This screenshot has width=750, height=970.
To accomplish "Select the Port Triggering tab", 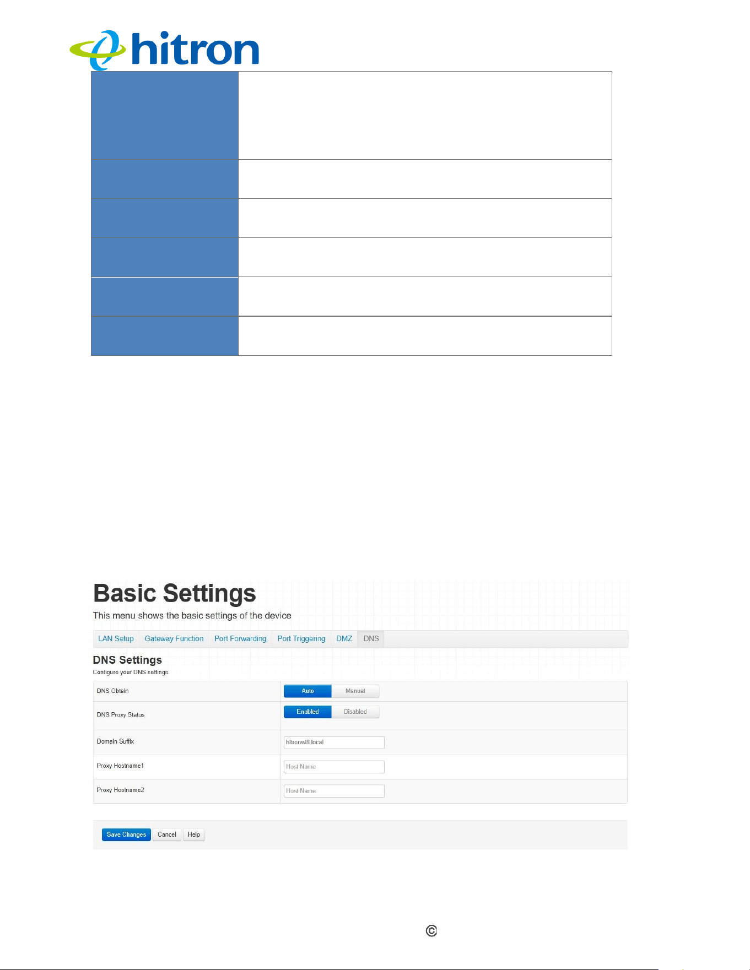I will click(x=301, y=638).
